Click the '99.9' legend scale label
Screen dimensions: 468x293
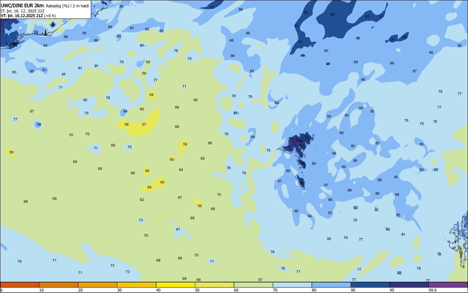tap(433, 290)
